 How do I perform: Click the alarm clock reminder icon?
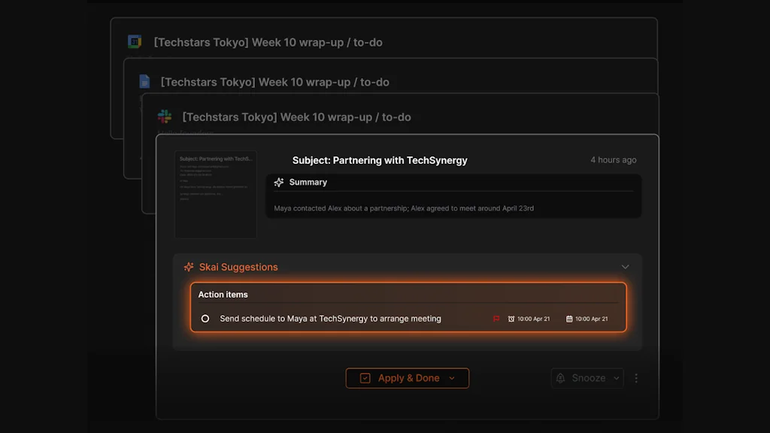point(511,319)
